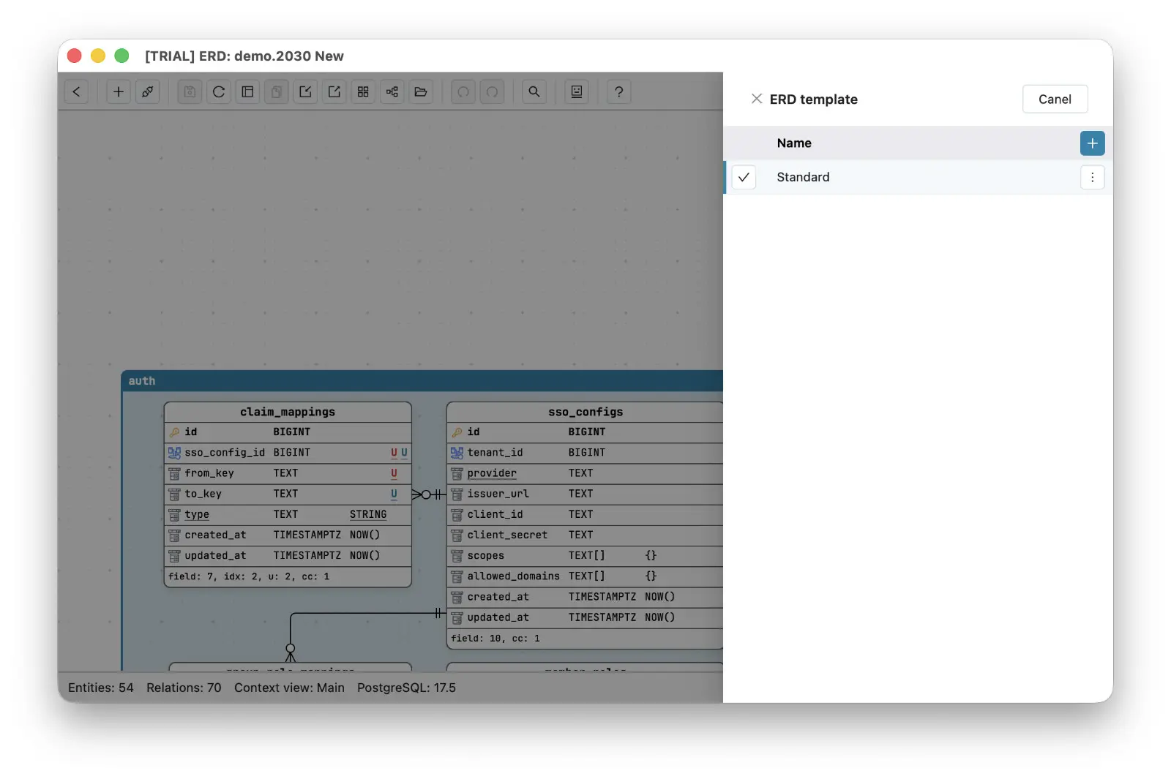Screen dimensions: 1171x779
Task: Click the claim_mappings table header
Action: (288, 412)
